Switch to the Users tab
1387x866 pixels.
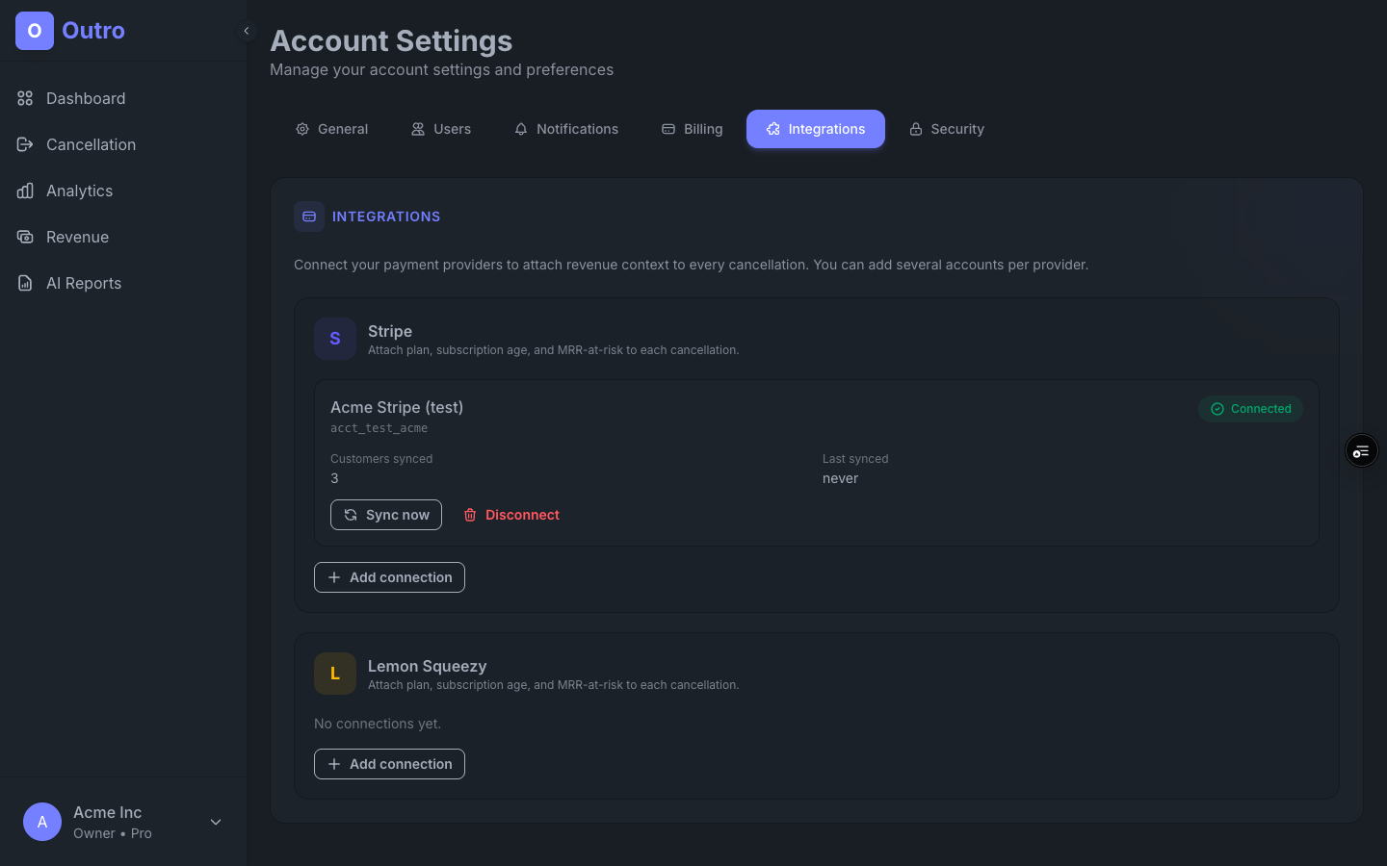pyautogui.click(x=441, y=129)
